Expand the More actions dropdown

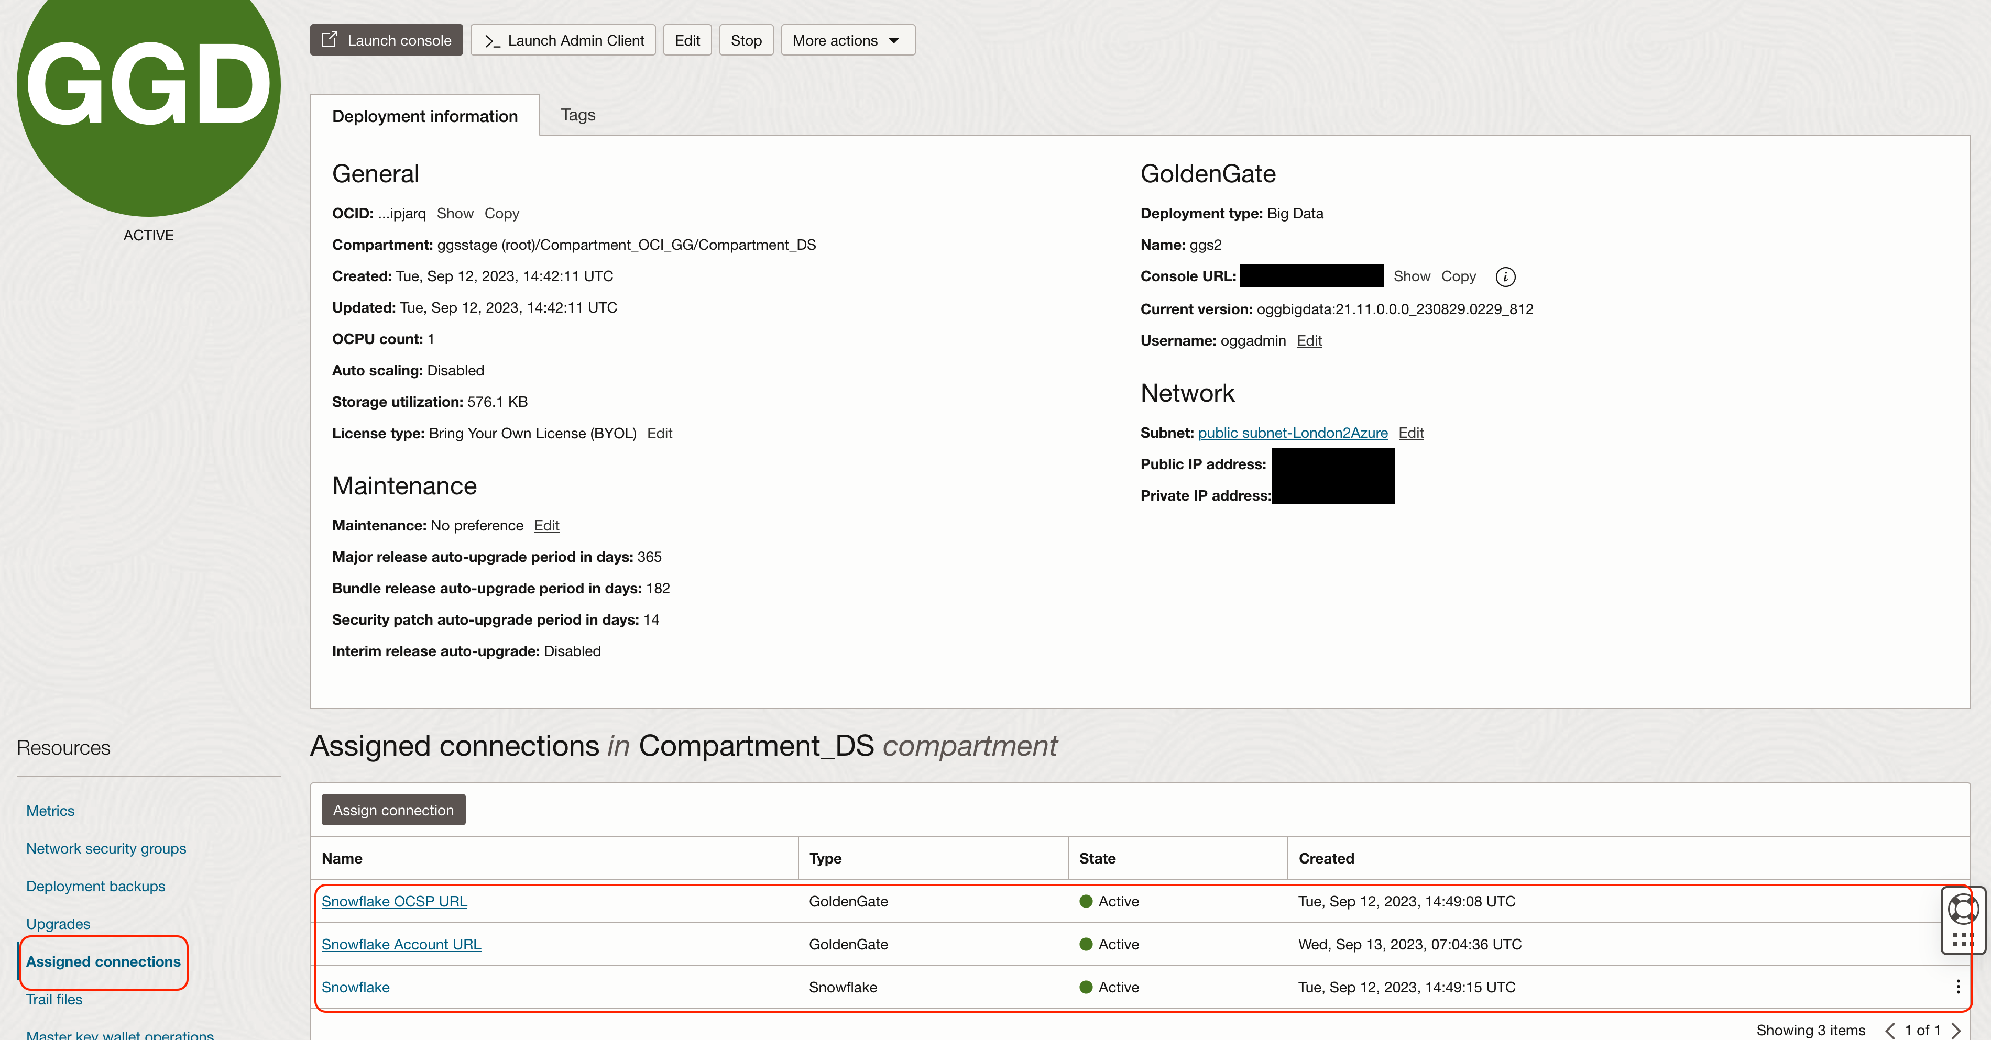[847, 40]
